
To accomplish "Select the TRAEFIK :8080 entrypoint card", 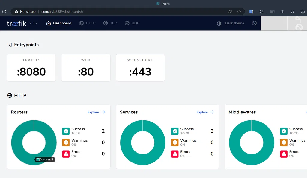I will point(31,68).
